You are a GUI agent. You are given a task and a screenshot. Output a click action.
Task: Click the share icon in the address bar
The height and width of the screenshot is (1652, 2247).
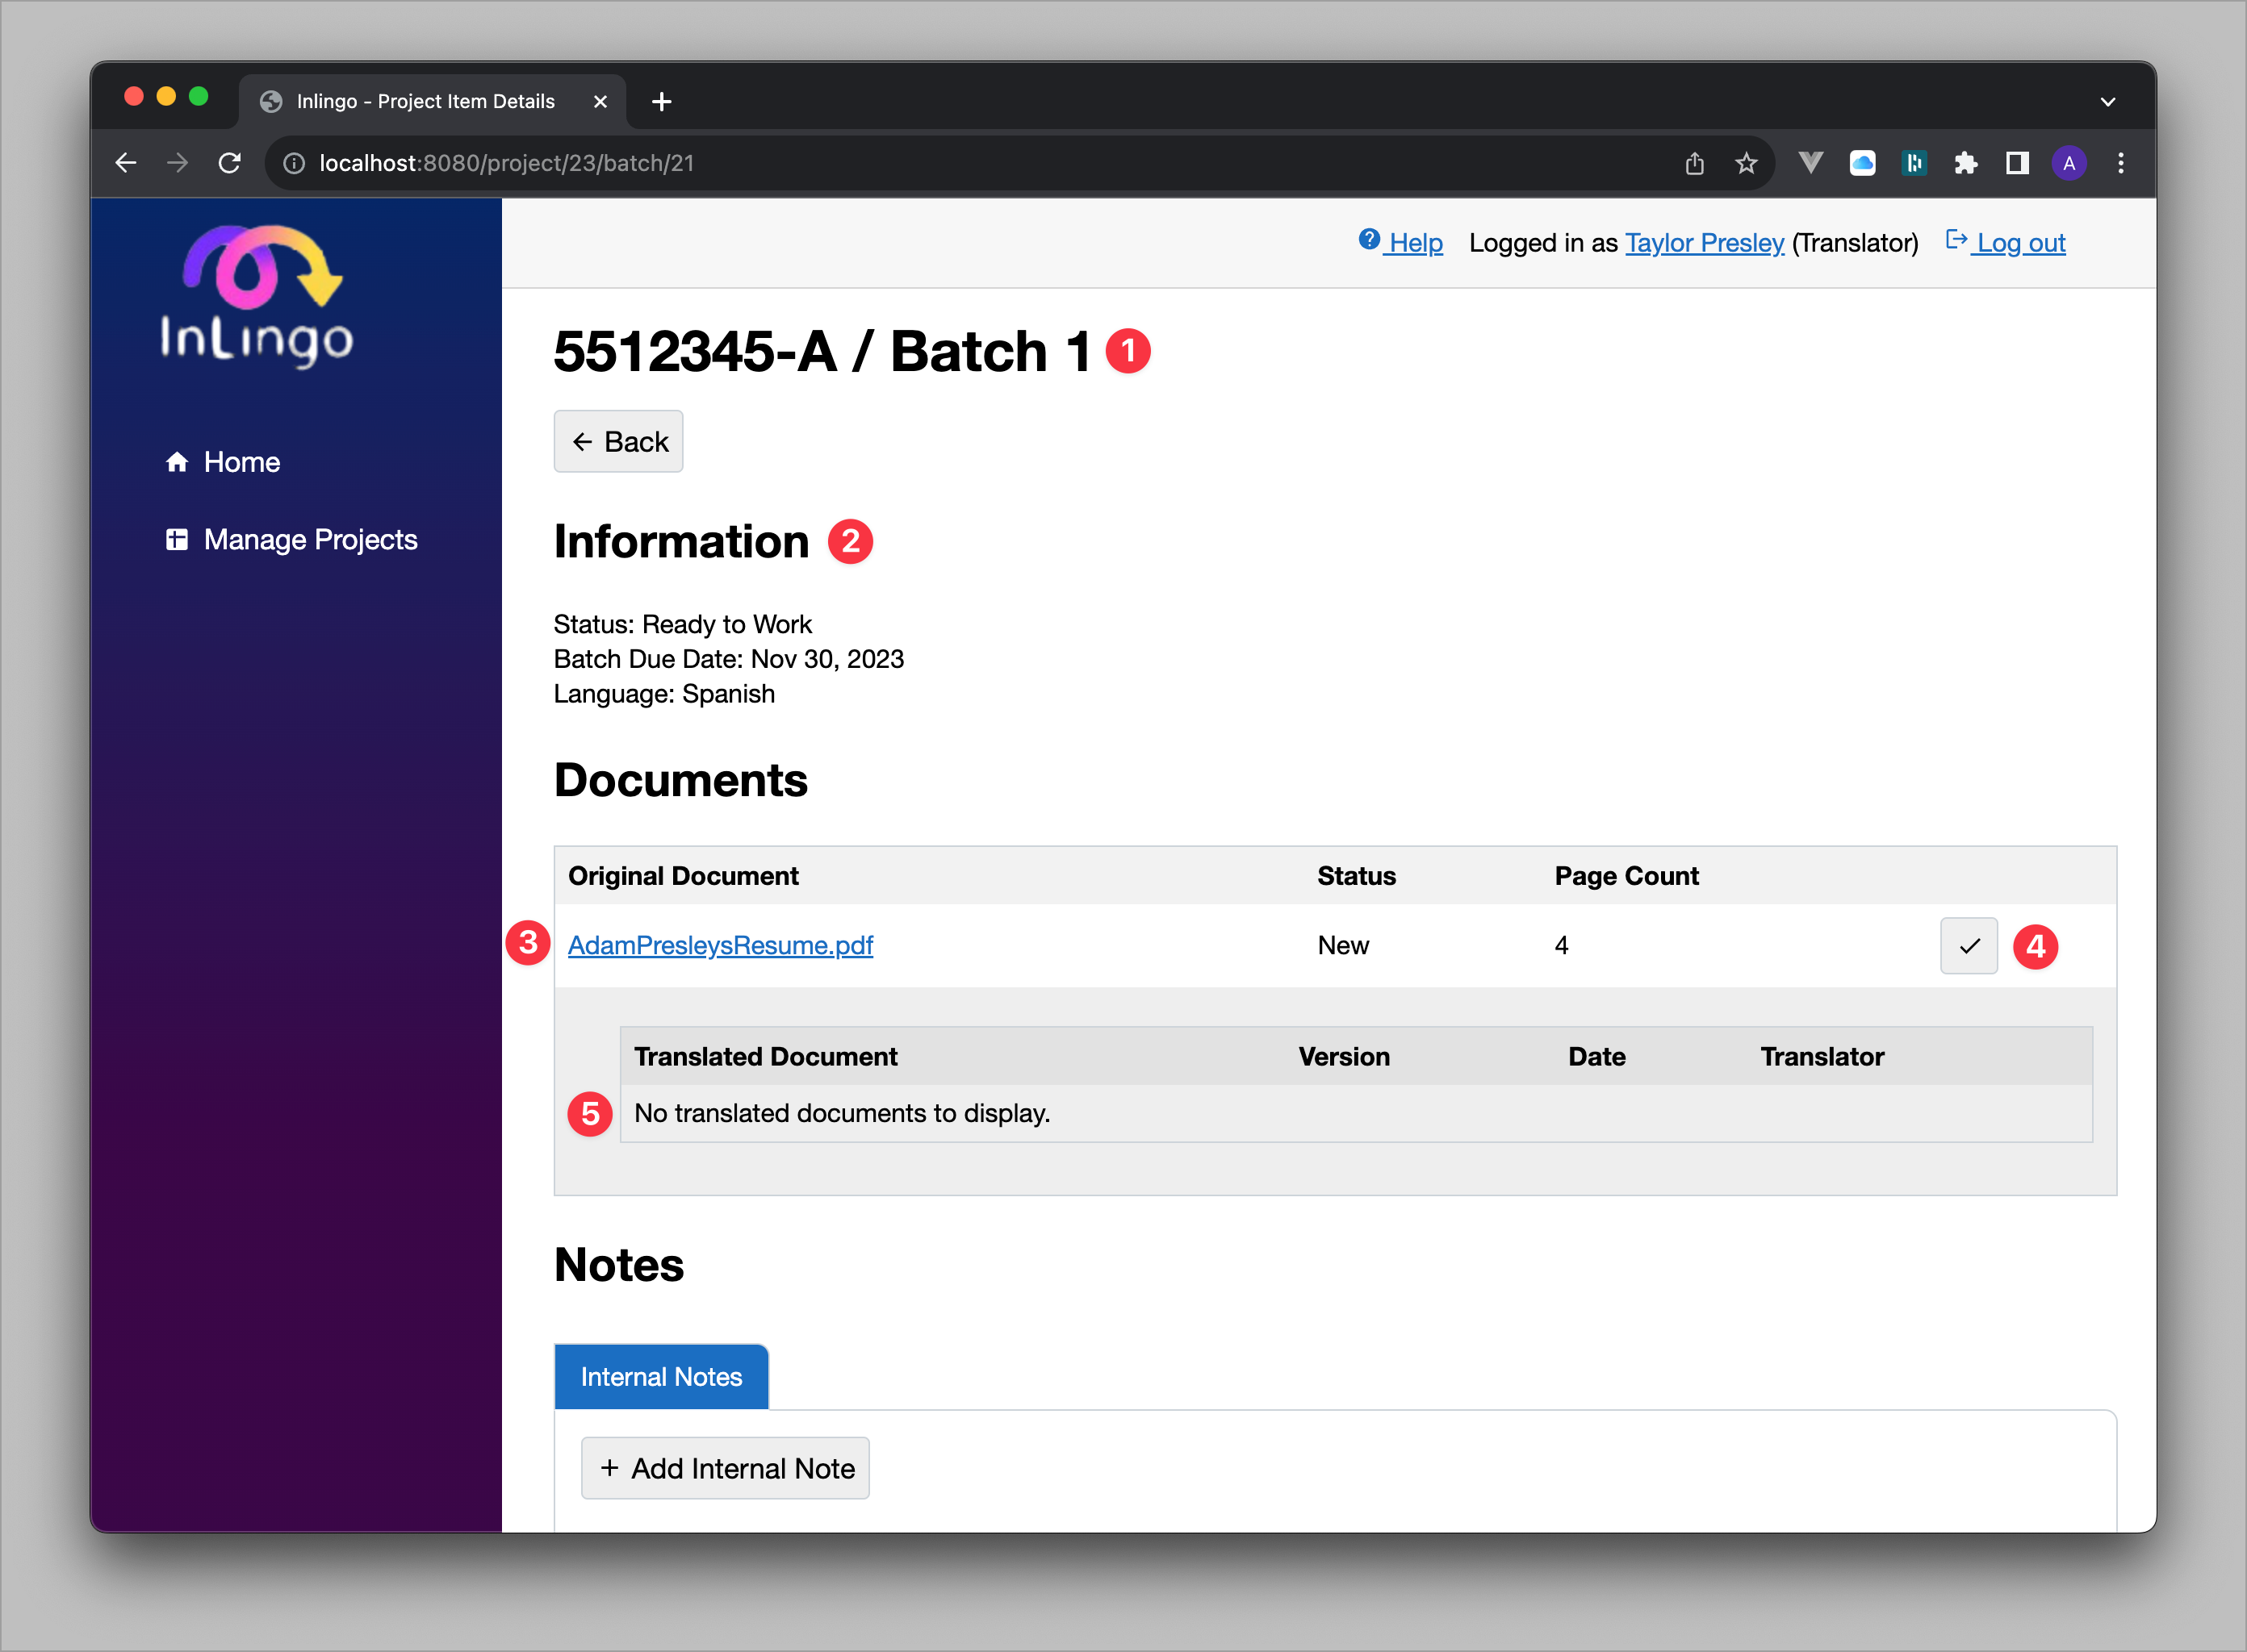(x=1695, y=162)
